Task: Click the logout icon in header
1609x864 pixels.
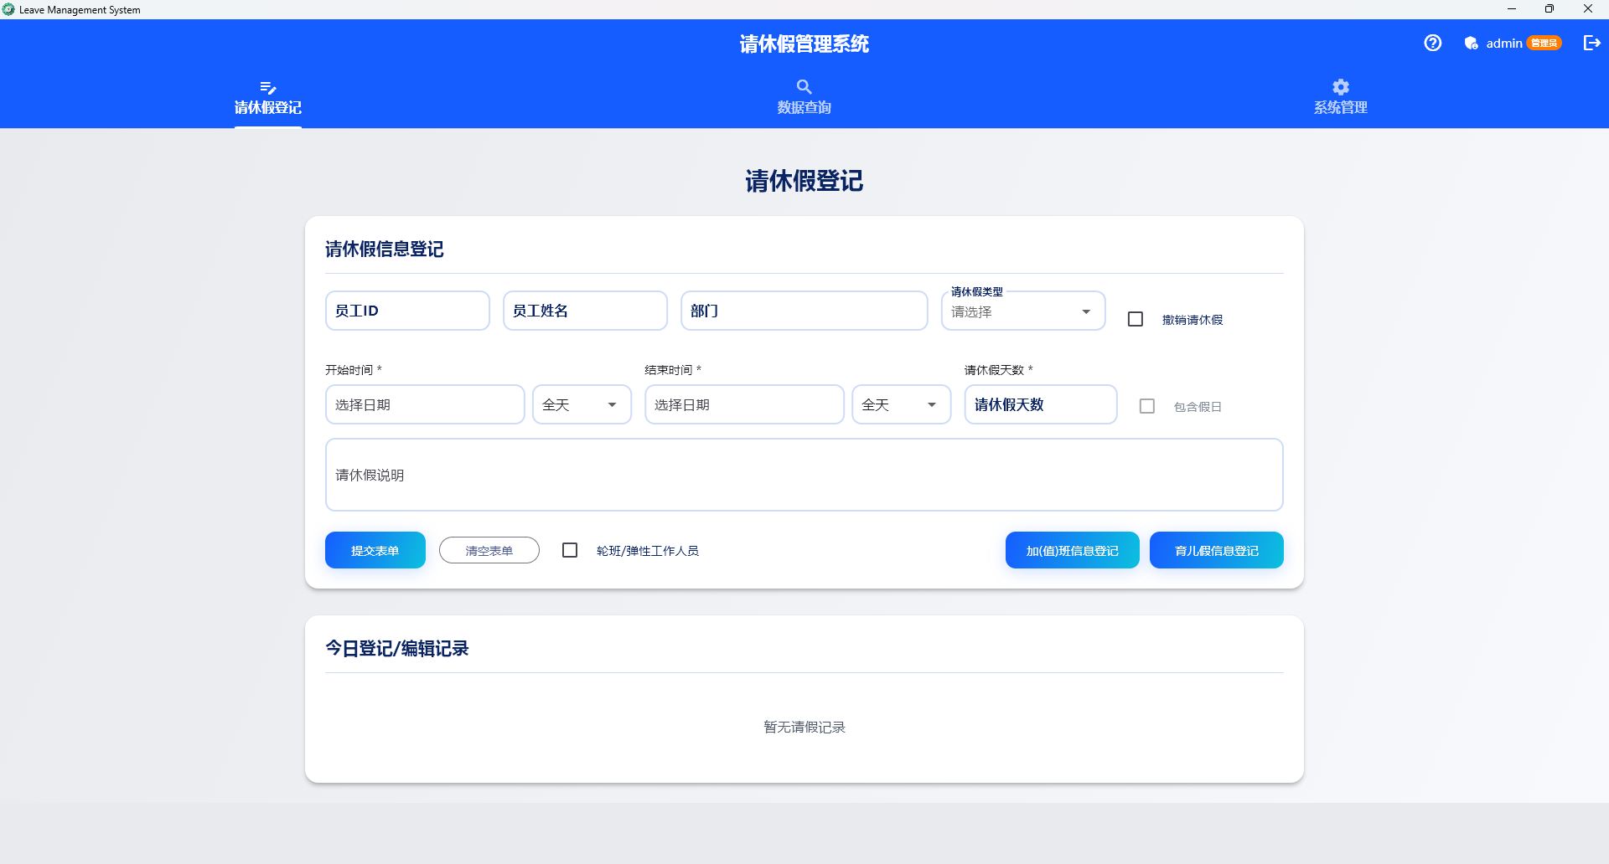Action: tap(1591, 43)
